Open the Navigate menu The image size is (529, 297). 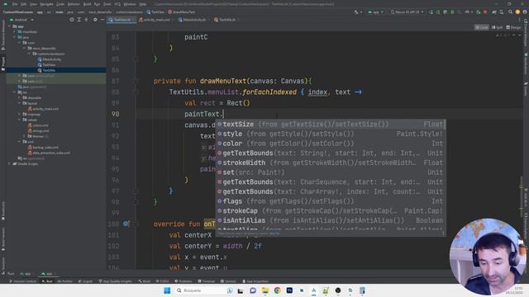click(47, 4)
